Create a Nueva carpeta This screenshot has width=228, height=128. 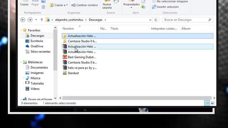tap(107, 5)
